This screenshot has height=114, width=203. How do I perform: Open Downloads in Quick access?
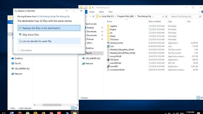tap(92, 32)
